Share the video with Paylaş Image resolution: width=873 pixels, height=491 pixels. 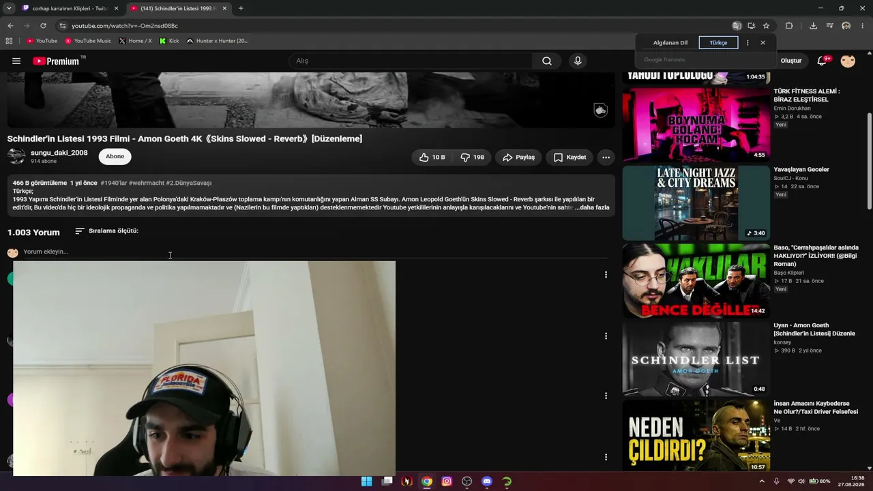(x=518, y=157)
